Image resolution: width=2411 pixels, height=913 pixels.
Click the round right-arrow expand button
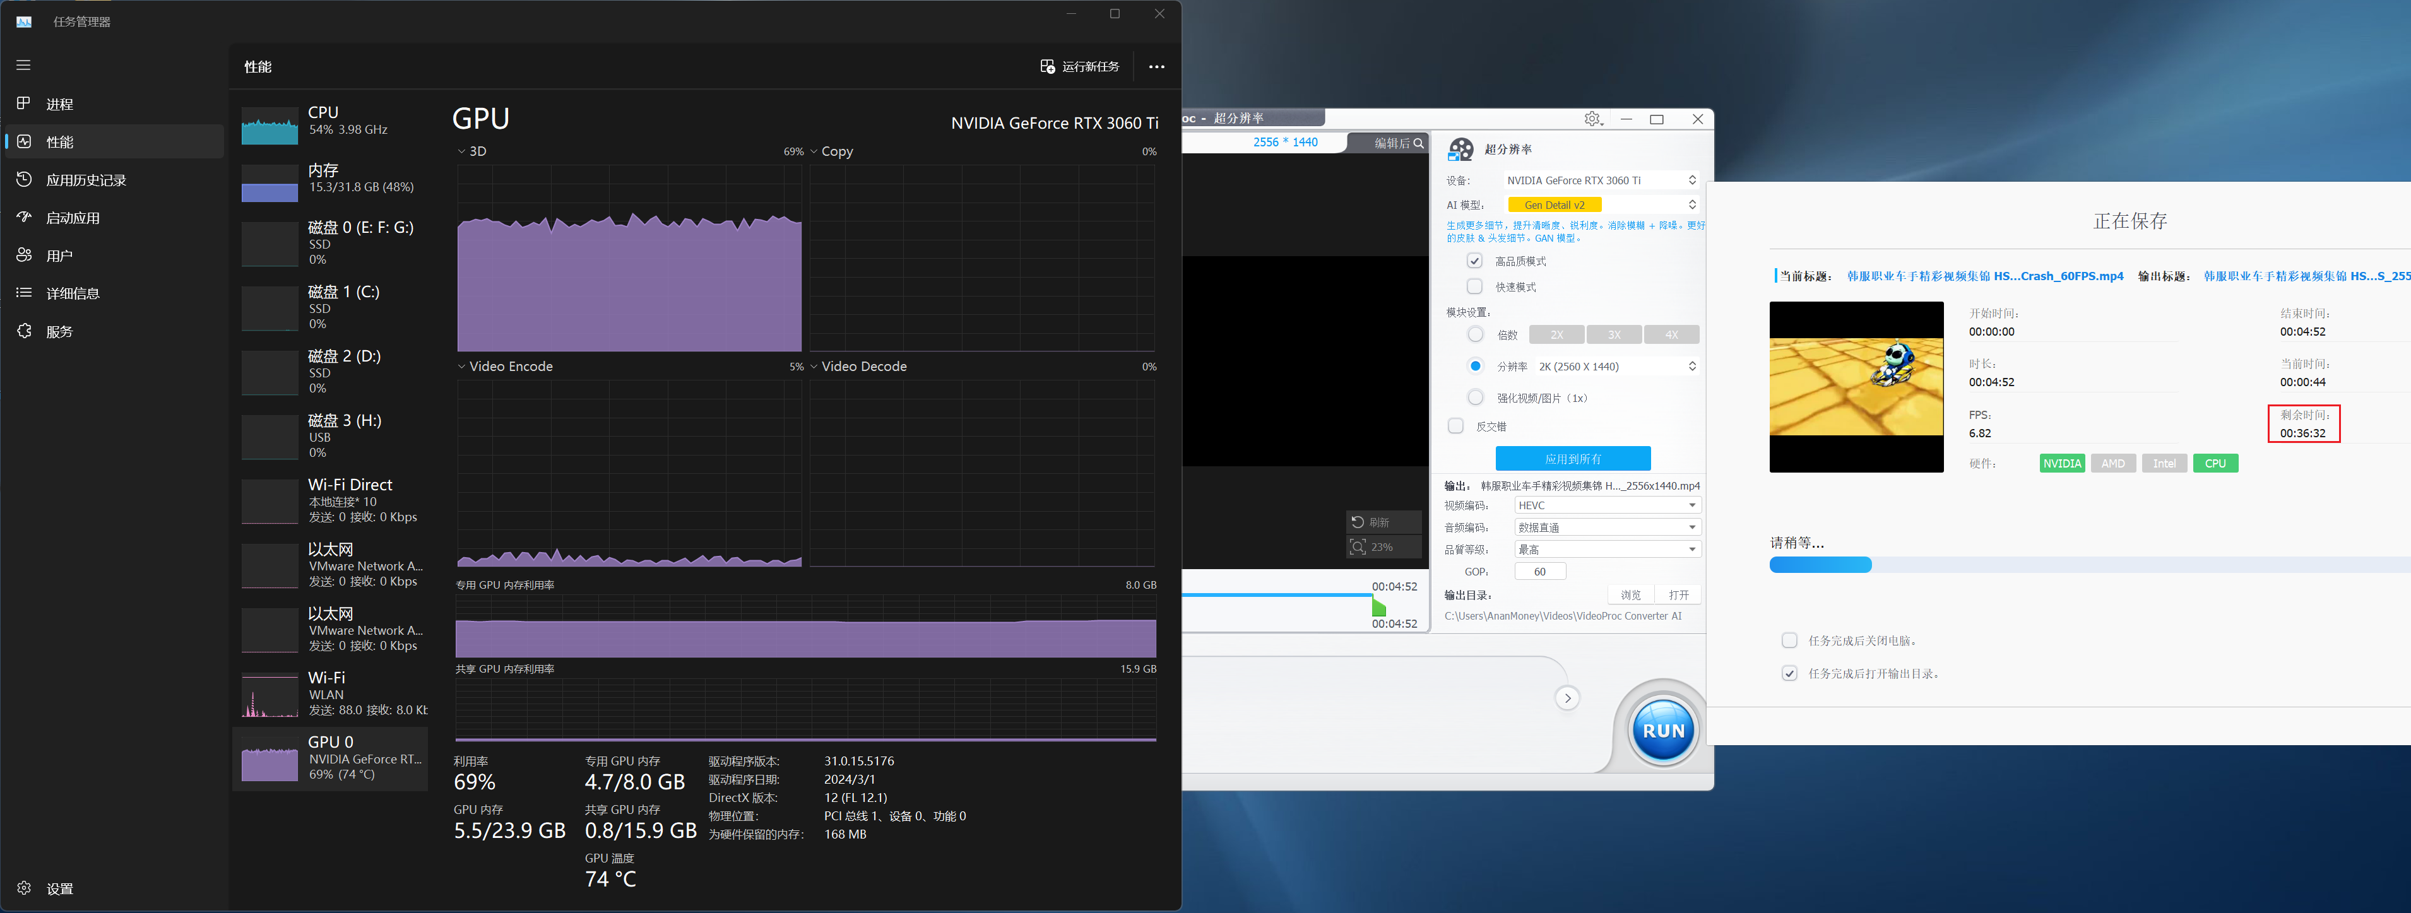1567,698
